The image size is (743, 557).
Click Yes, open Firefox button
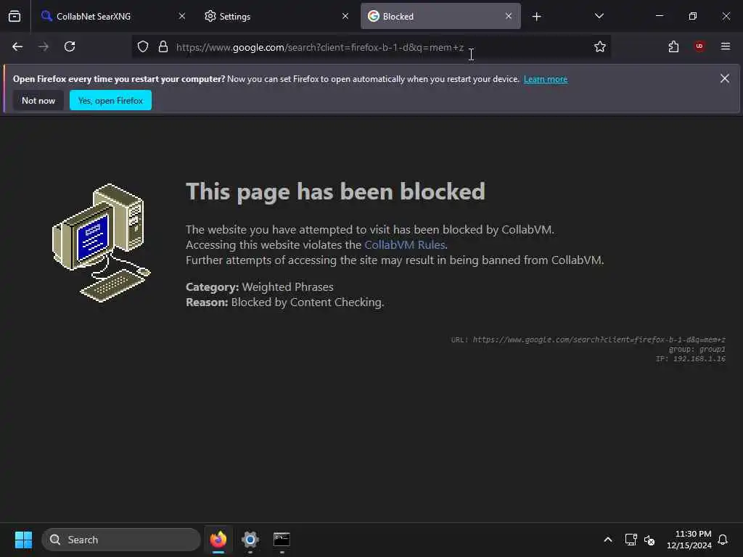(x=110, y=100)
